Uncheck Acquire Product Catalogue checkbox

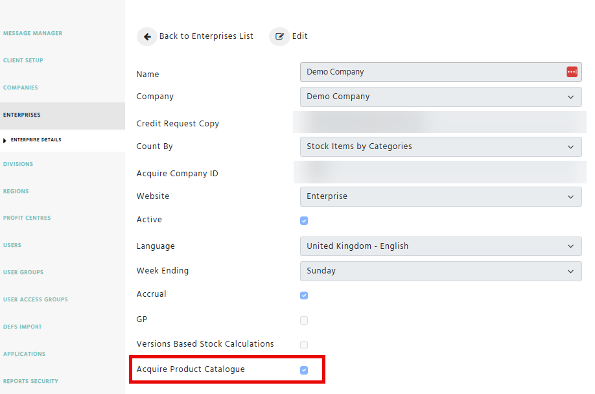(304, 370)
